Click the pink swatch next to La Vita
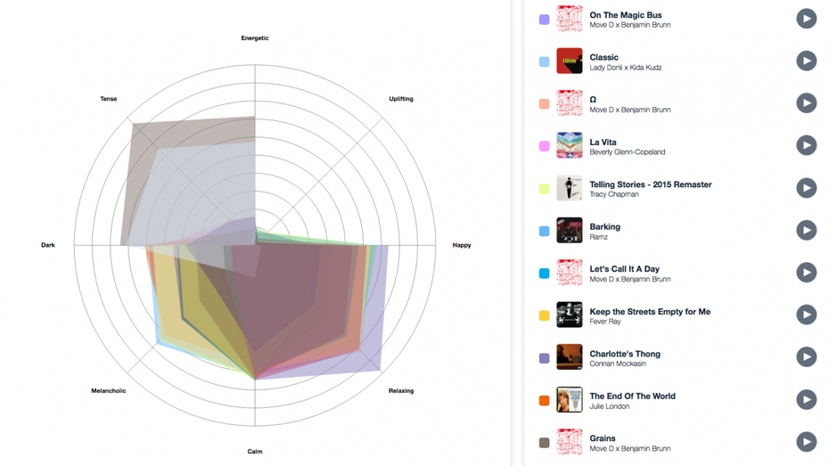The width and height of the screenshot is (829, 466). pyautogui.click(x=544, y=146)
